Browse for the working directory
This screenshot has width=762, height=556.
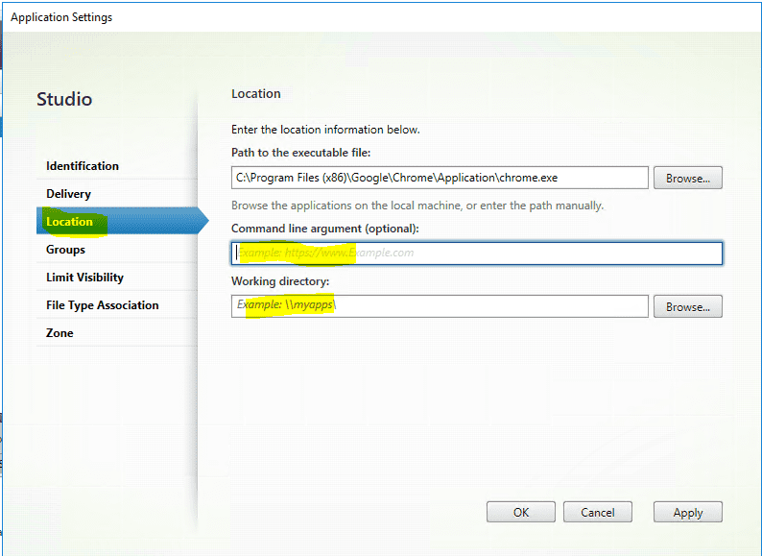pyautogui.click(x=688, y=306)
